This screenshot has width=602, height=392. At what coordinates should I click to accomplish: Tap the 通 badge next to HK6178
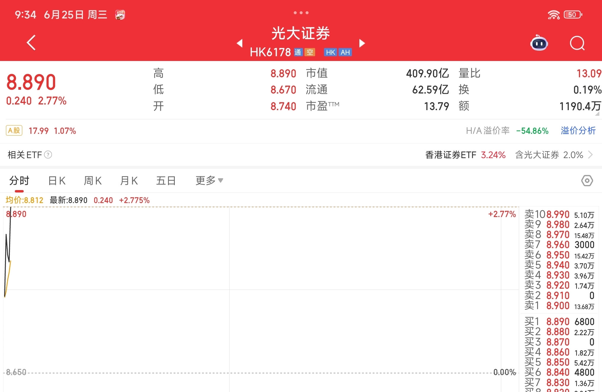point(298,52)
